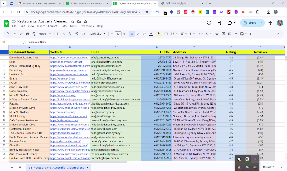The width and height of the screenshot is (287, 171).
Task: Open the Insert menu
Action: coord(41,26)
